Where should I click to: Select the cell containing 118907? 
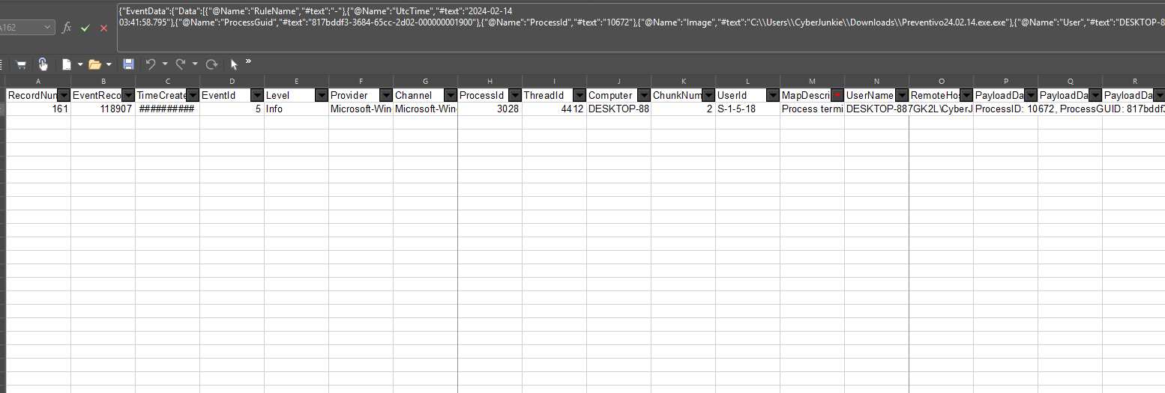(103, 109)
